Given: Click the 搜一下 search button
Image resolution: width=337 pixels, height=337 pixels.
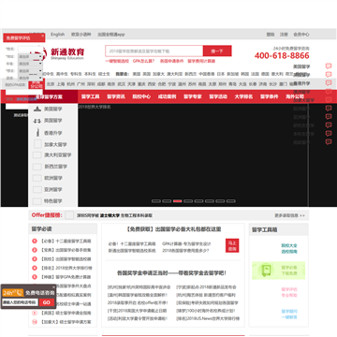Looking at the screenshot, I should (x=217, y=51).
